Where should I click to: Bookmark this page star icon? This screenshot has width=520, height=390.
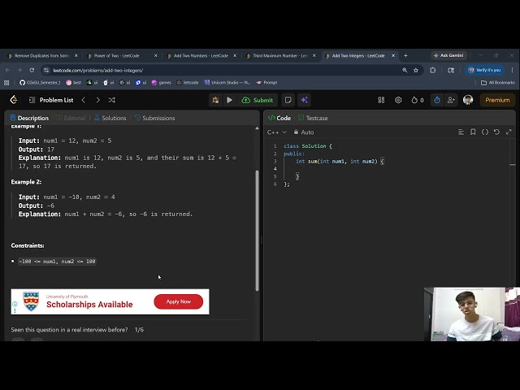(x=416, y=71)
